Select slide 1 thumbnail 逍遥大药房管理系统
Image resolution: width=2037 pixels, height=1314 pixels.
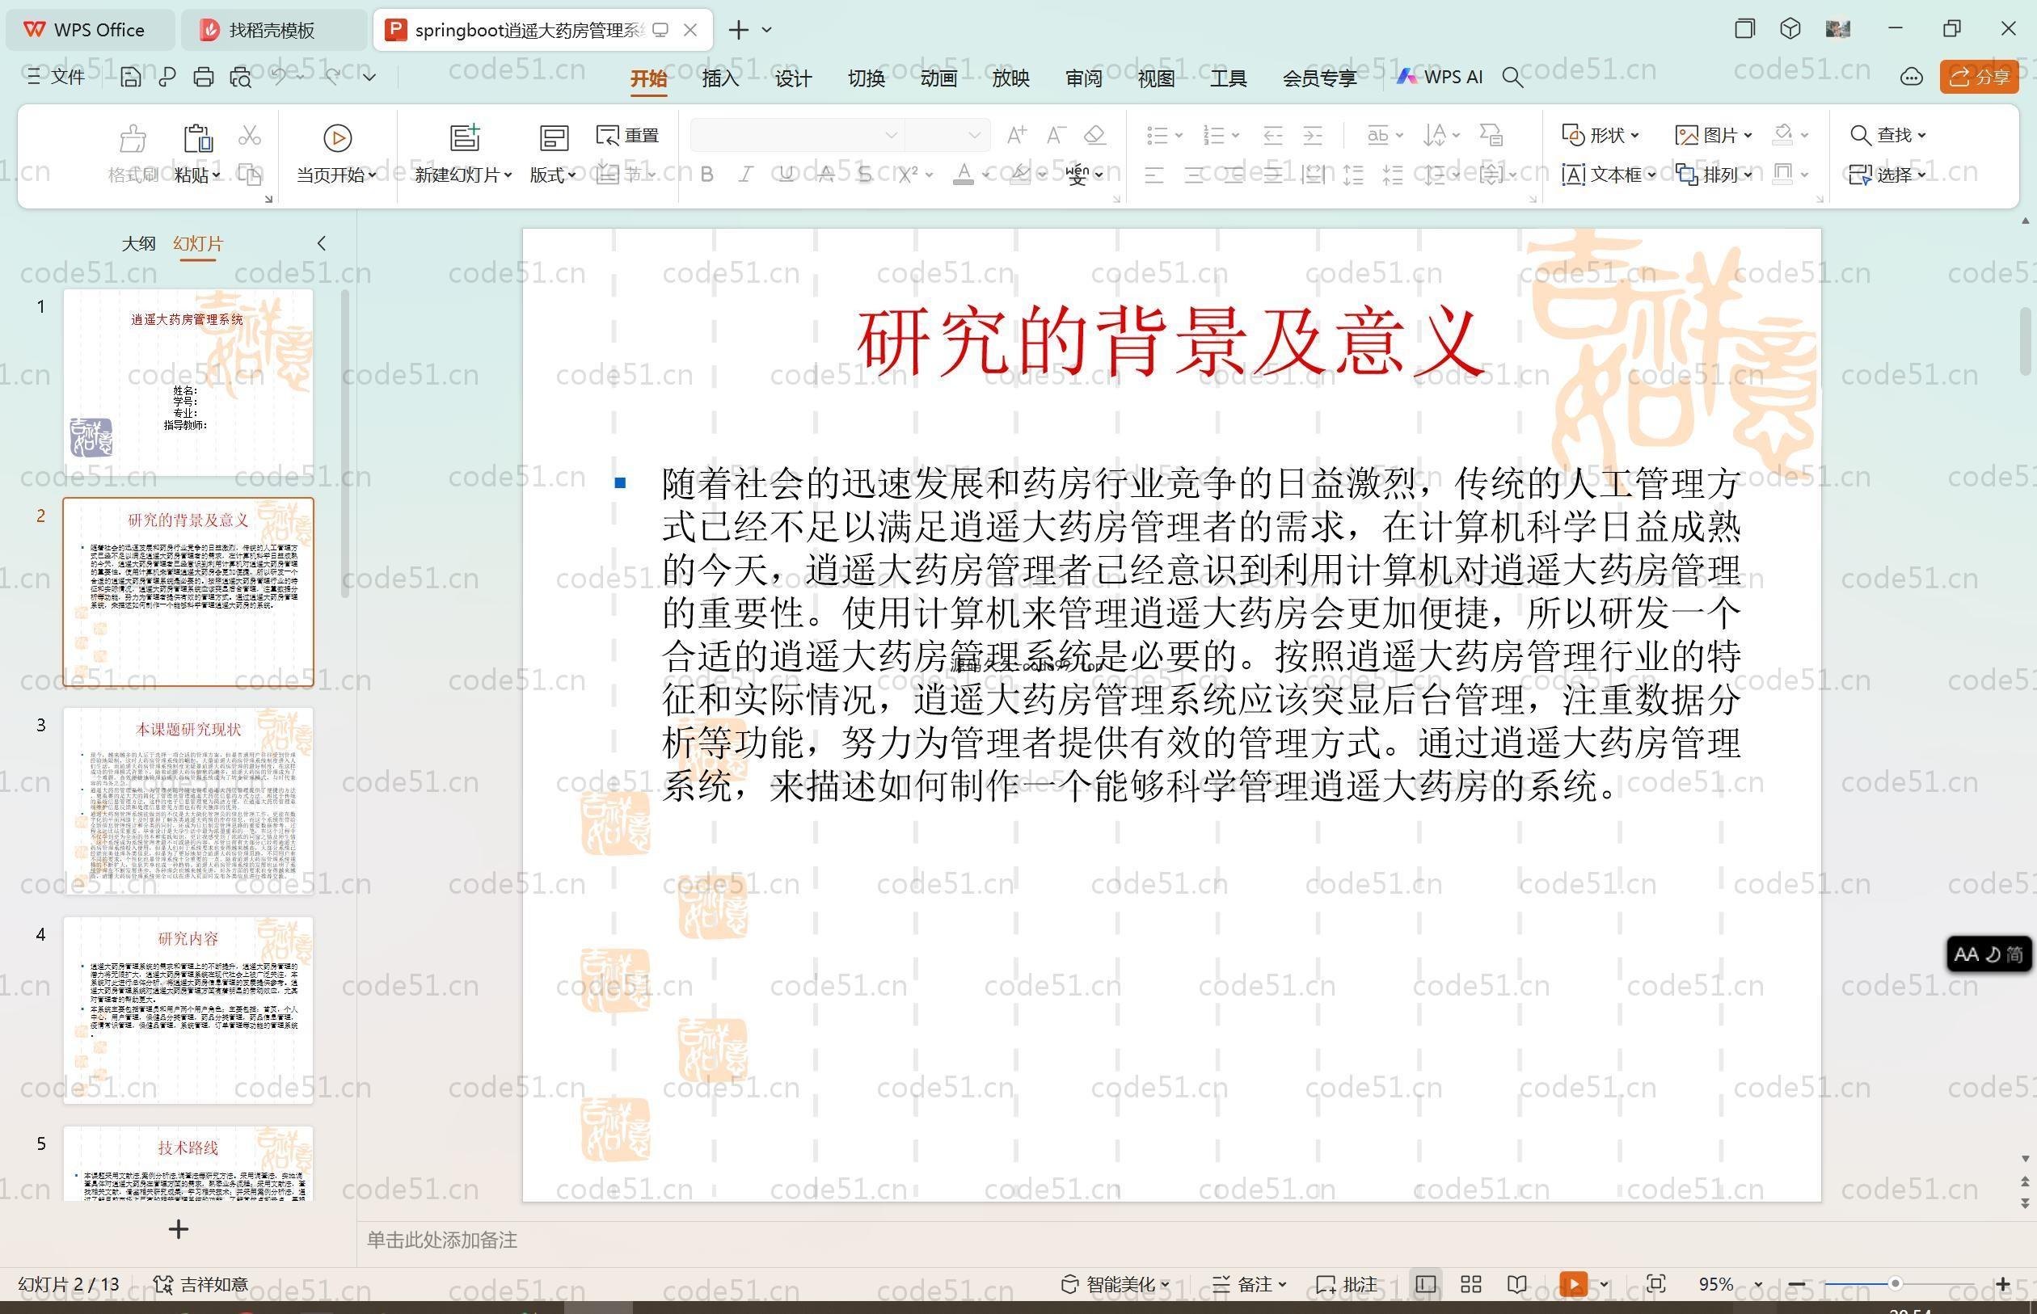(x=188, y=382)
